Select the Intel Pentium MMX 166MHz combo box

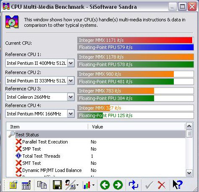click(x=40, y=114)
